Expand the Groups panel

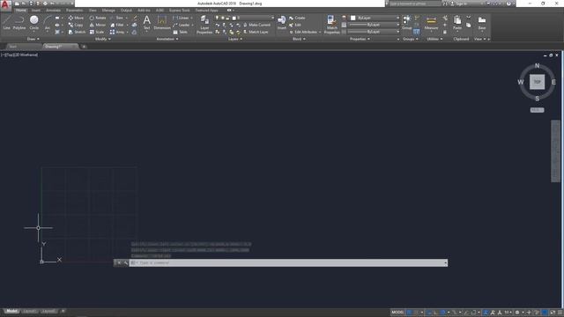click(411, 39)
